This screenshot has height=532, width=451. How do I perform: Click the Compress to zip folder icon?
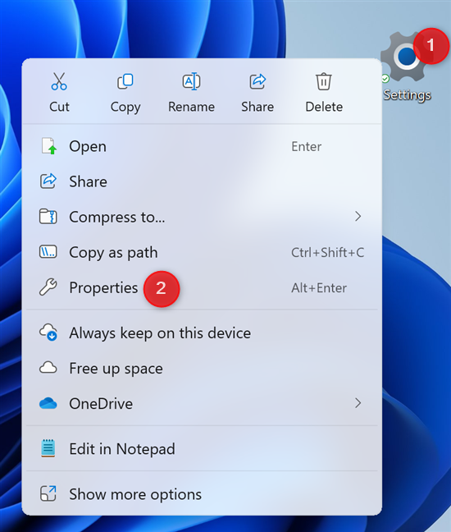[48, 217]
